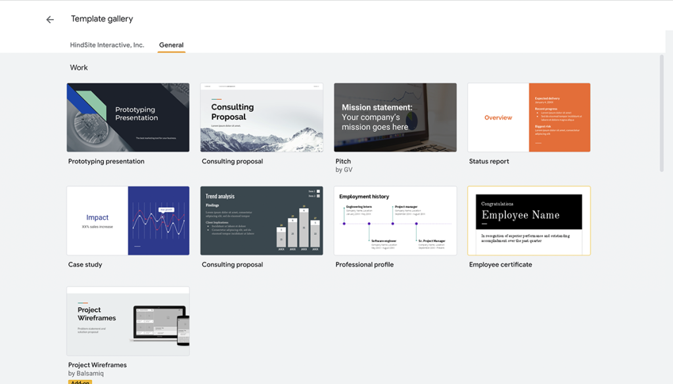Click the 'Template gallery' title text
The height and width of the screenshot is (384, 673).
pos(102,18)
